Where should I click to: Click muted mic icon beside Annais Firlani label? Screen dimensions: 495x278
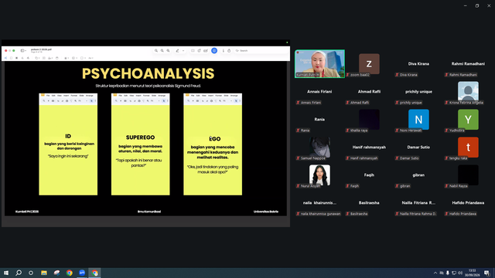point(298,103)
